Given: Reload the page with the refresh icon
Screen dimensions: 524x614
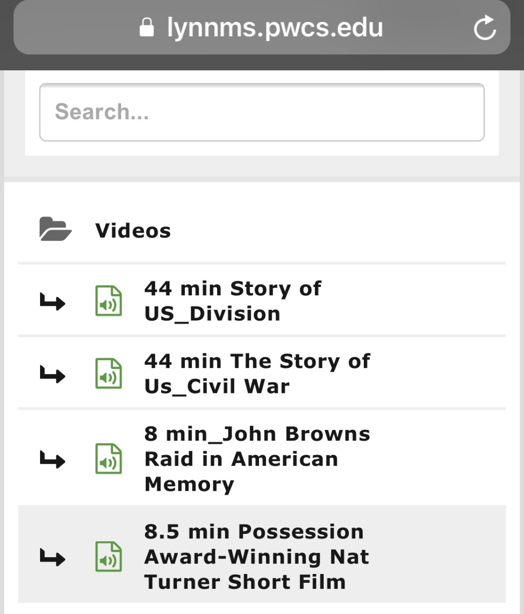Looking at the screenshot, I should 484,28.
